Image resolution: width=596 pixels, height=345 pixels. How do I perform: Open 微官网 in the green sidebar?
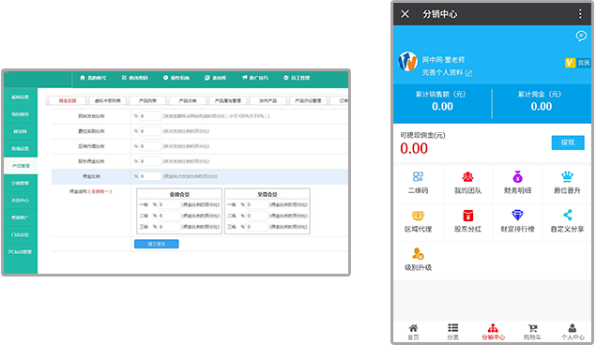click(21, 131)
